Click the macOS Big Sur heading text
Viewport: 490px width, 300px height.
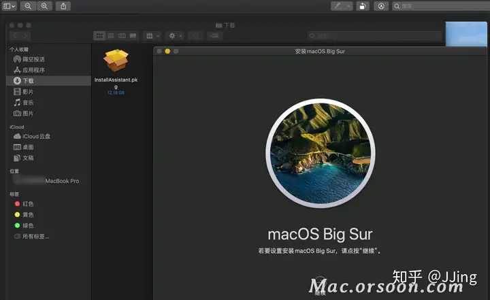[x=320, y=235]
